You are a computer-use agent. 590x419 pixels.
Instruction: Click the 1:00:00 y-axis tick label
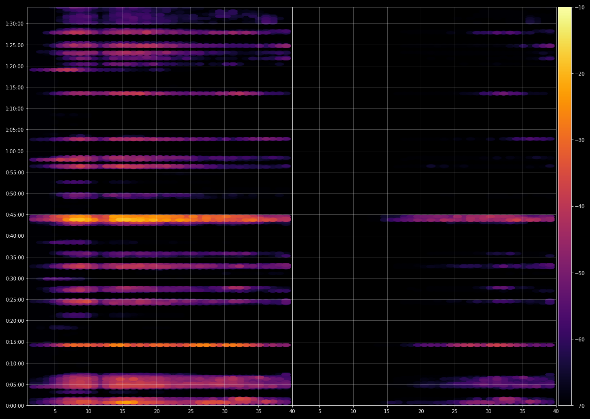pyautogui.click(x=15, y=151)
